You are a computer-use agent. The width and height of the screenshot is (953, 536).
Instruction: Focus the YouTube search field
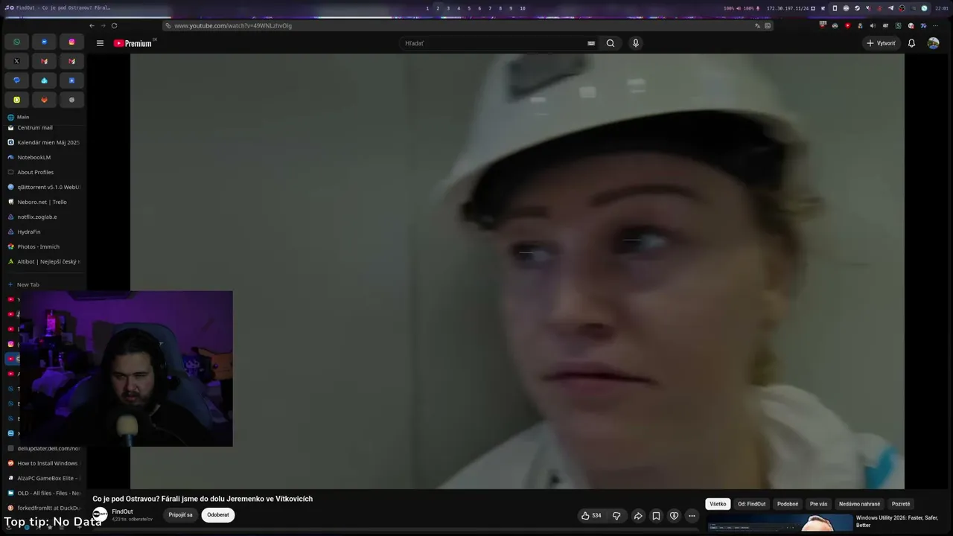[x=495, y=43]
